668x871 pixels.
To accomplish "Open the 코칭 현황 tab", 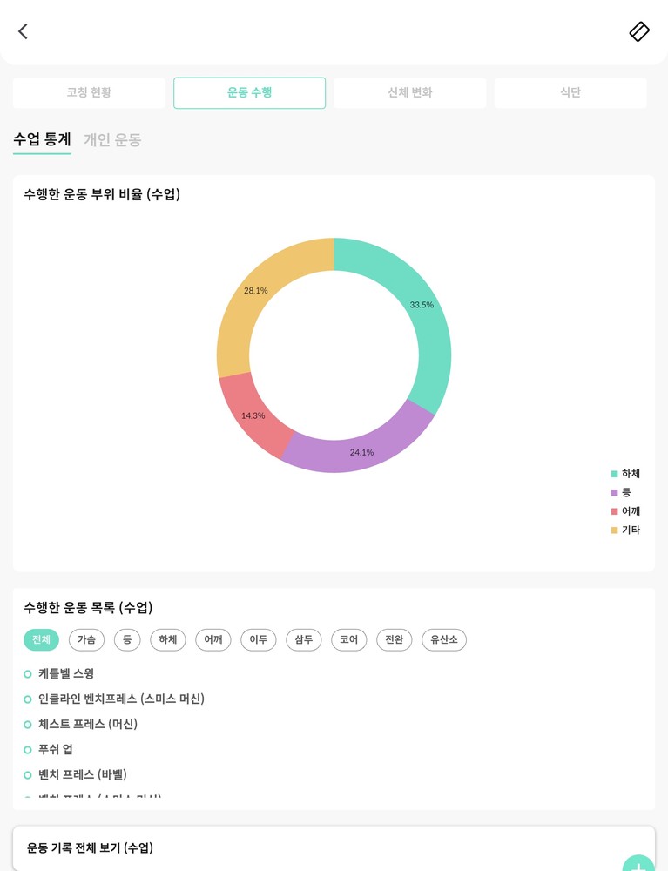I will 89,93.
